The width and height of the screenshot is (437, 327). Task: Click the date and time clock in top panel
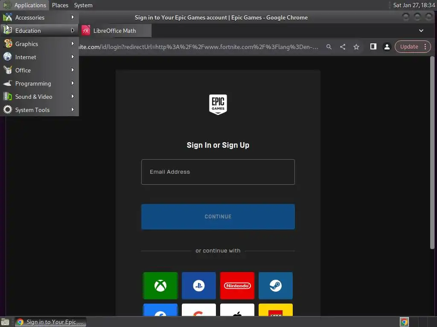click(x=414, y=5)
